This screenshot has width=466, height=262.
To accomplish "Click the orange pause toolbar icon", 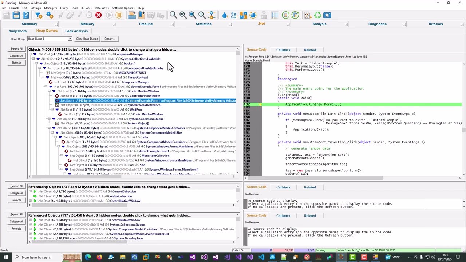I will 119,15.
